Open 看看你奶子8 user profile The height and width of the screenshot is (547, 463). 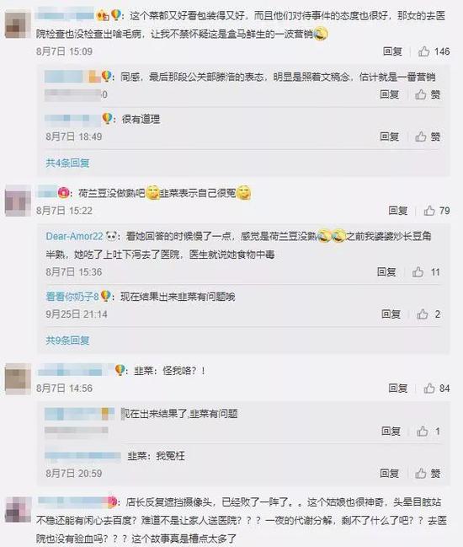click(x=72, y=297)
